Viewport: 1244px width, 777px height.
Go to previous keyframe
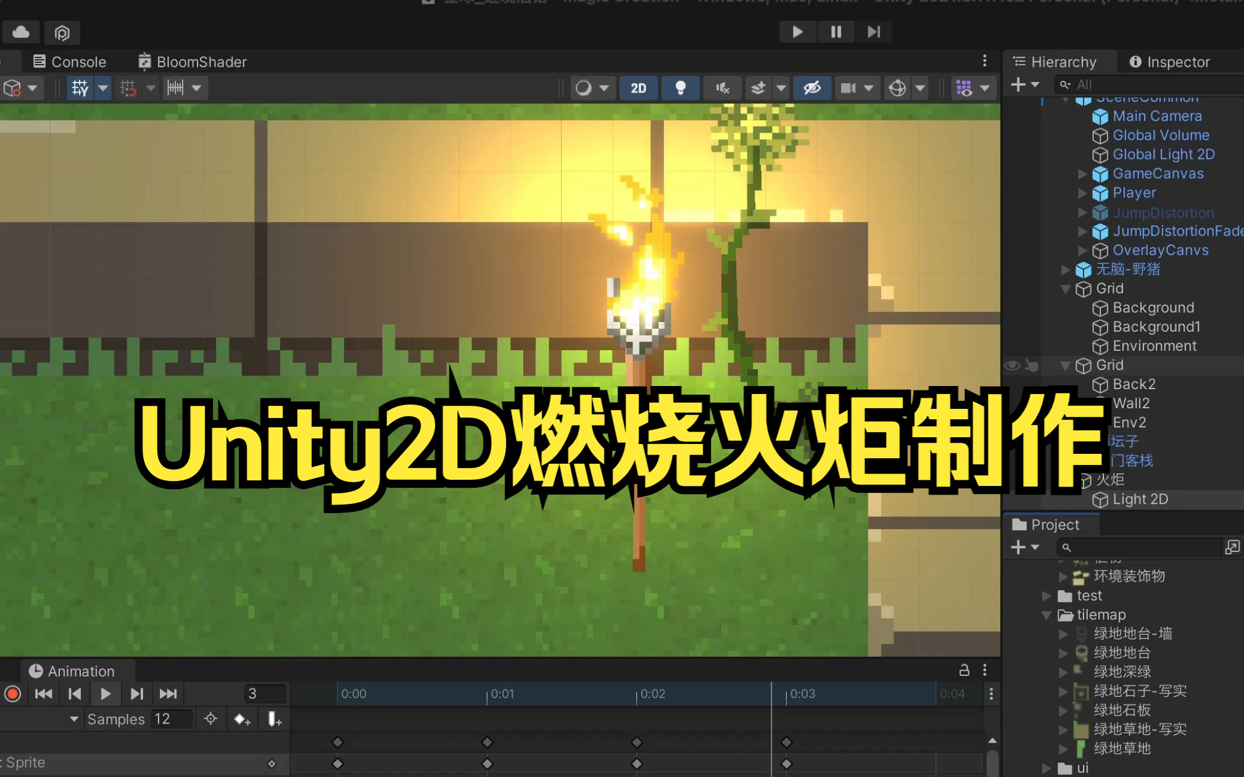(x=75, y=694)
